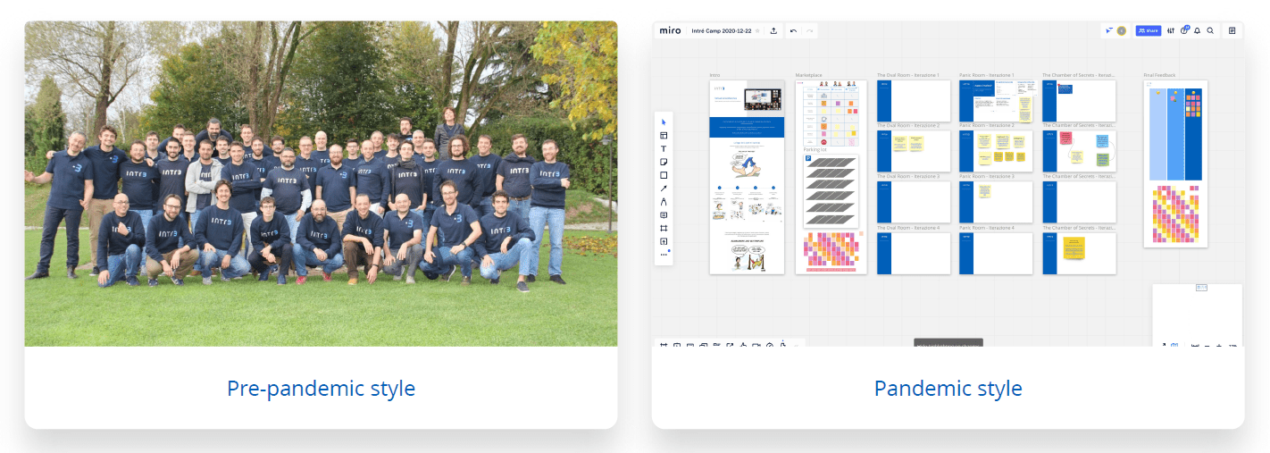Select the Marketplace frame label
Screen dimensions: 1270x453
808,75
